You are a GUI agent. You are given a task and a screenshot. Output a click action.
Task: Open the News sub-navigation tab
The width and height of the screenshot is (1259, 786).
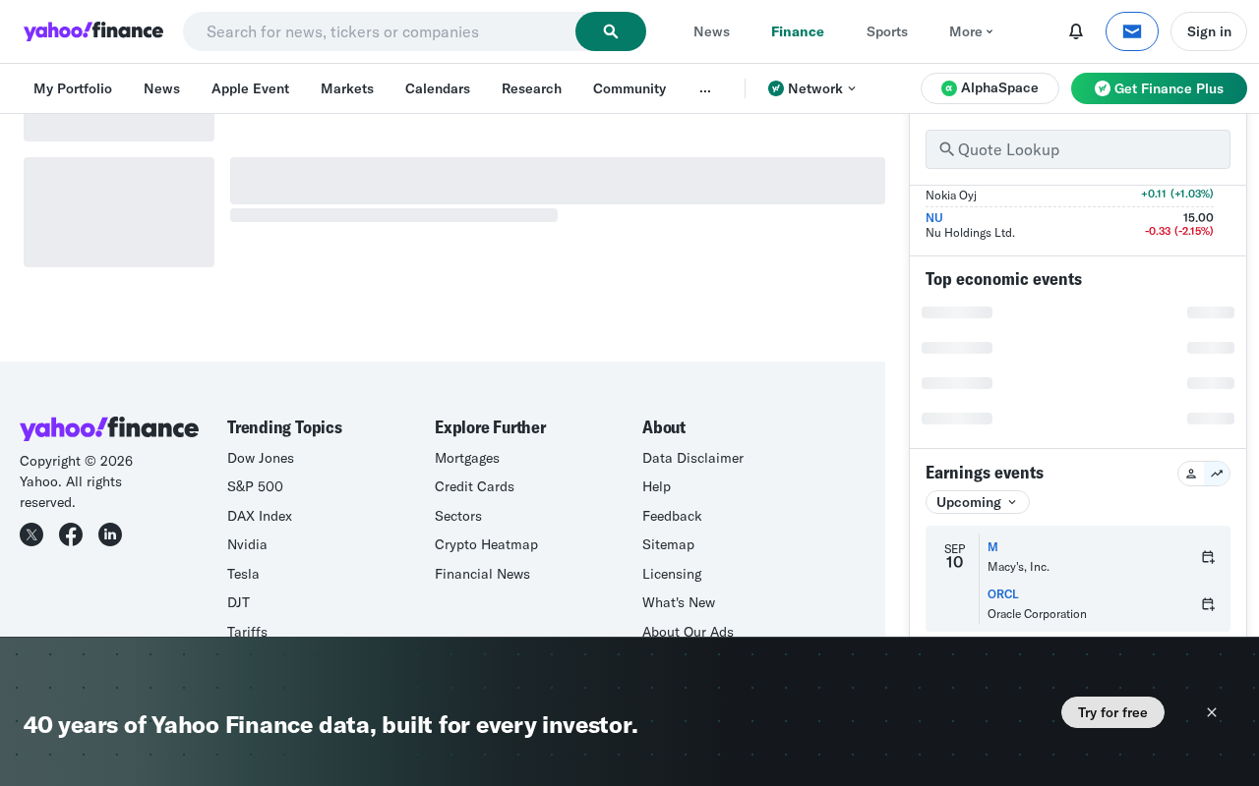click(161, 88)
